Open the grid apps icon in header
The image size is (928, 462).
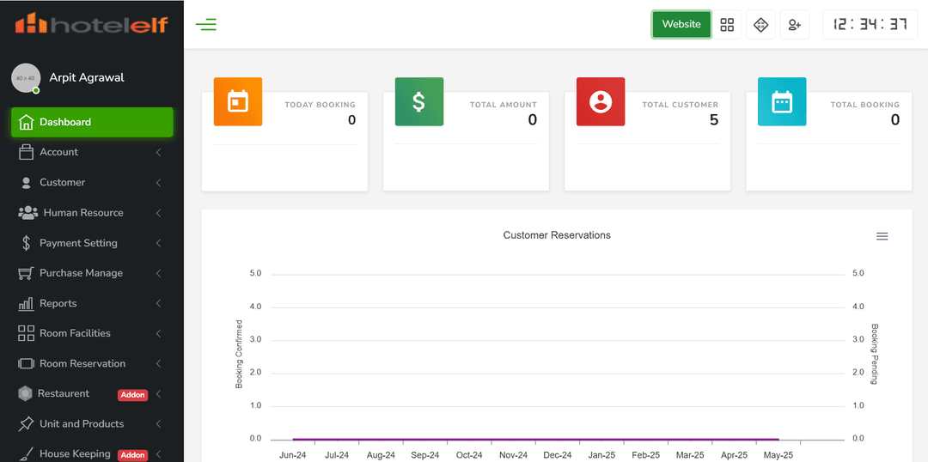[x=727, y=25]
